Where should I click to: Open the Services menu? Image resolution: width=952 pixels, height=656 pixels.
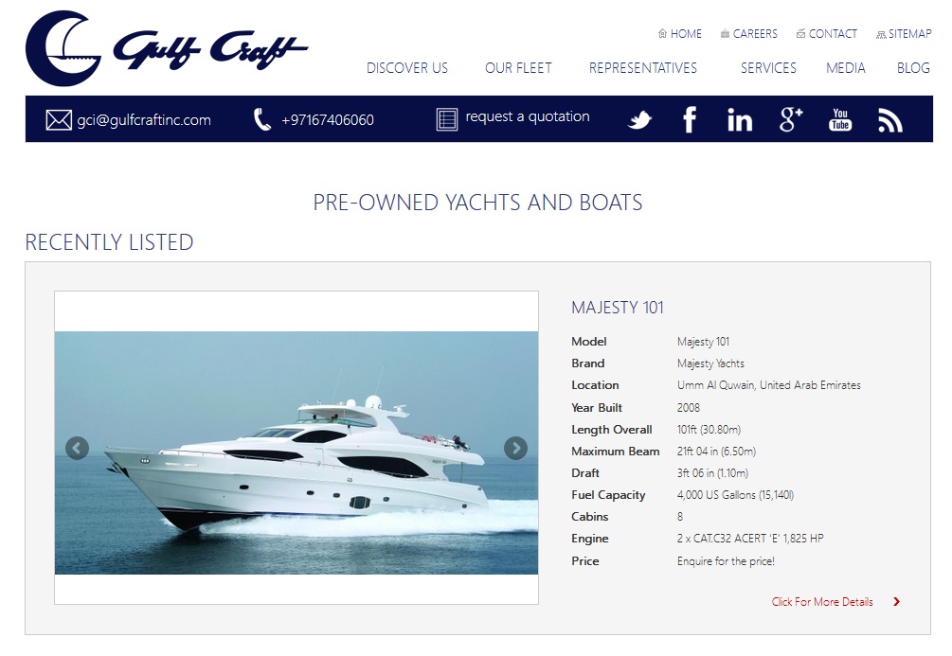point(768,68)
